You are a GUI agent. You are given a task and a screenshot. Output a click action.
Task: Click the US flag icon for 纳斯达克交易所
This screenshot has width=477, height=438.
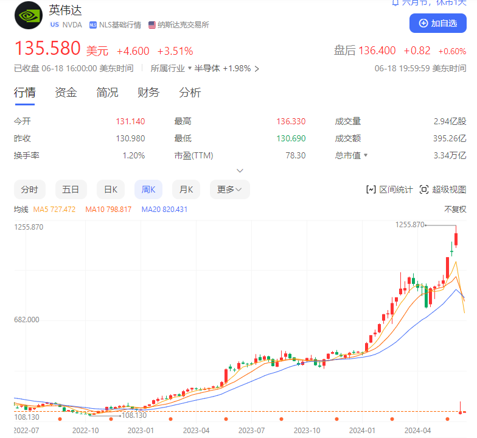pos(152,25)
